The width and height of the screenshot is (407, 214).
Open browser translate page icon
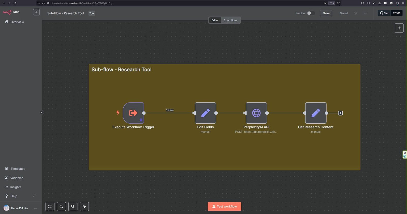point(325,3)
